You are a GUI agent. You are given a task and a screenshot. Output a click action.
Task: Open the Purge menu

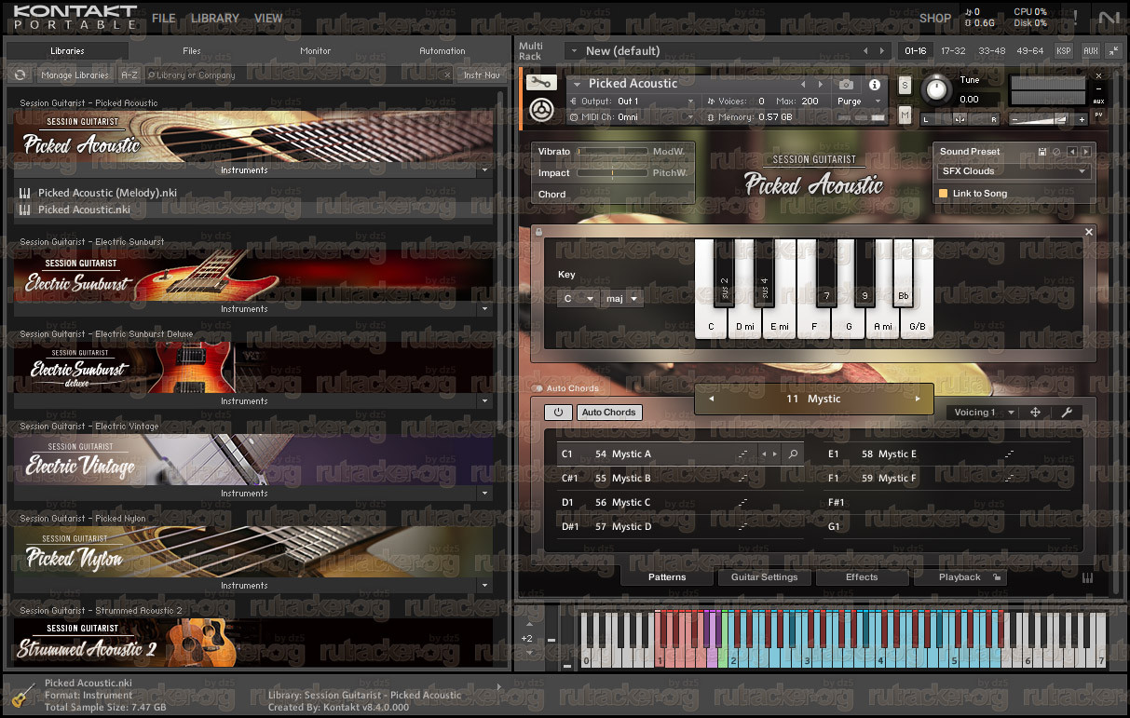tap(858, 102)
